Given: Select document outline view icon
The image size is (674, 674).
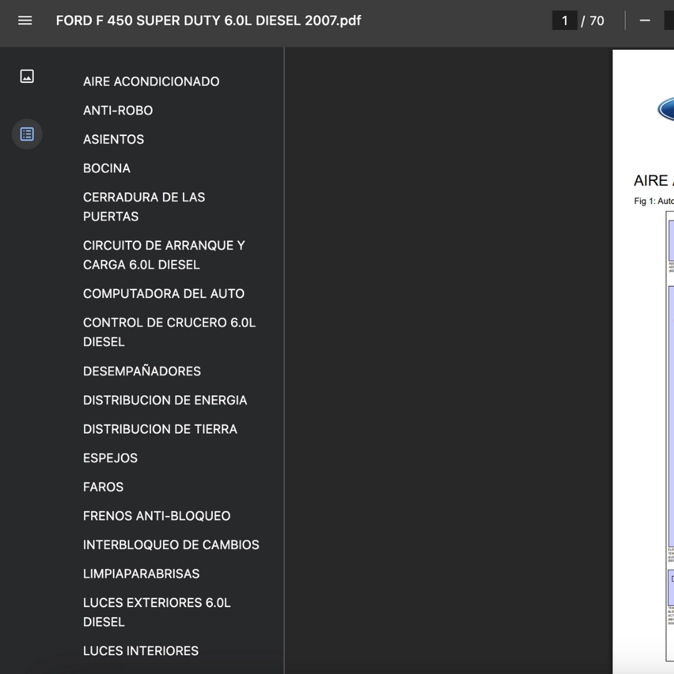Looking at the screenshot, I should point(27,134).
